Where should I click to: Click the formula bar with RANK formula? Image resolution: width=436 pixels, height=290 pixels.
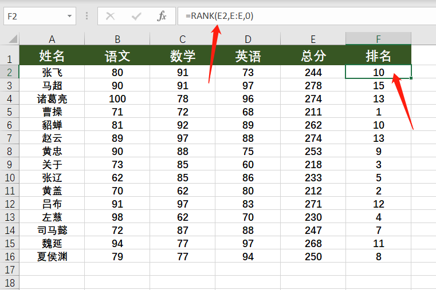point(307,16)
